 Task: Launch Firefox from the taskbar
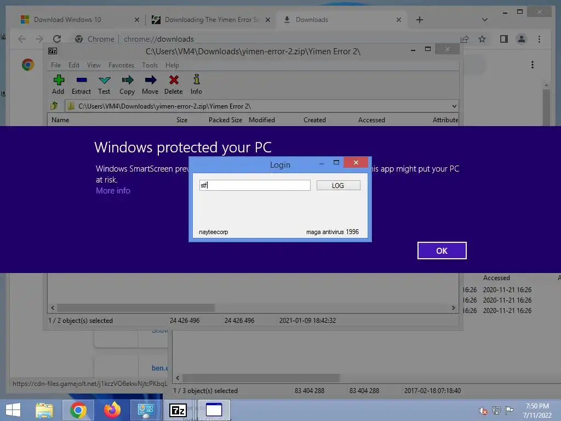pos(112,410)
